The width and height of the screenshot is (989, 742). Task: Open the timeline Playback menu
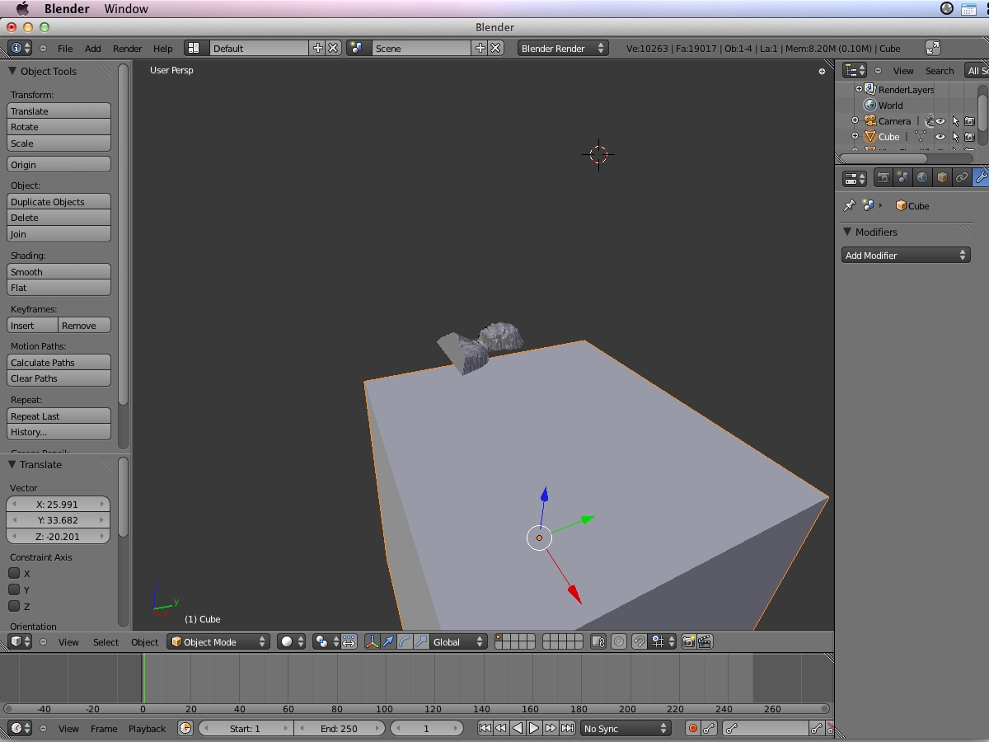[x=147, y=729]
